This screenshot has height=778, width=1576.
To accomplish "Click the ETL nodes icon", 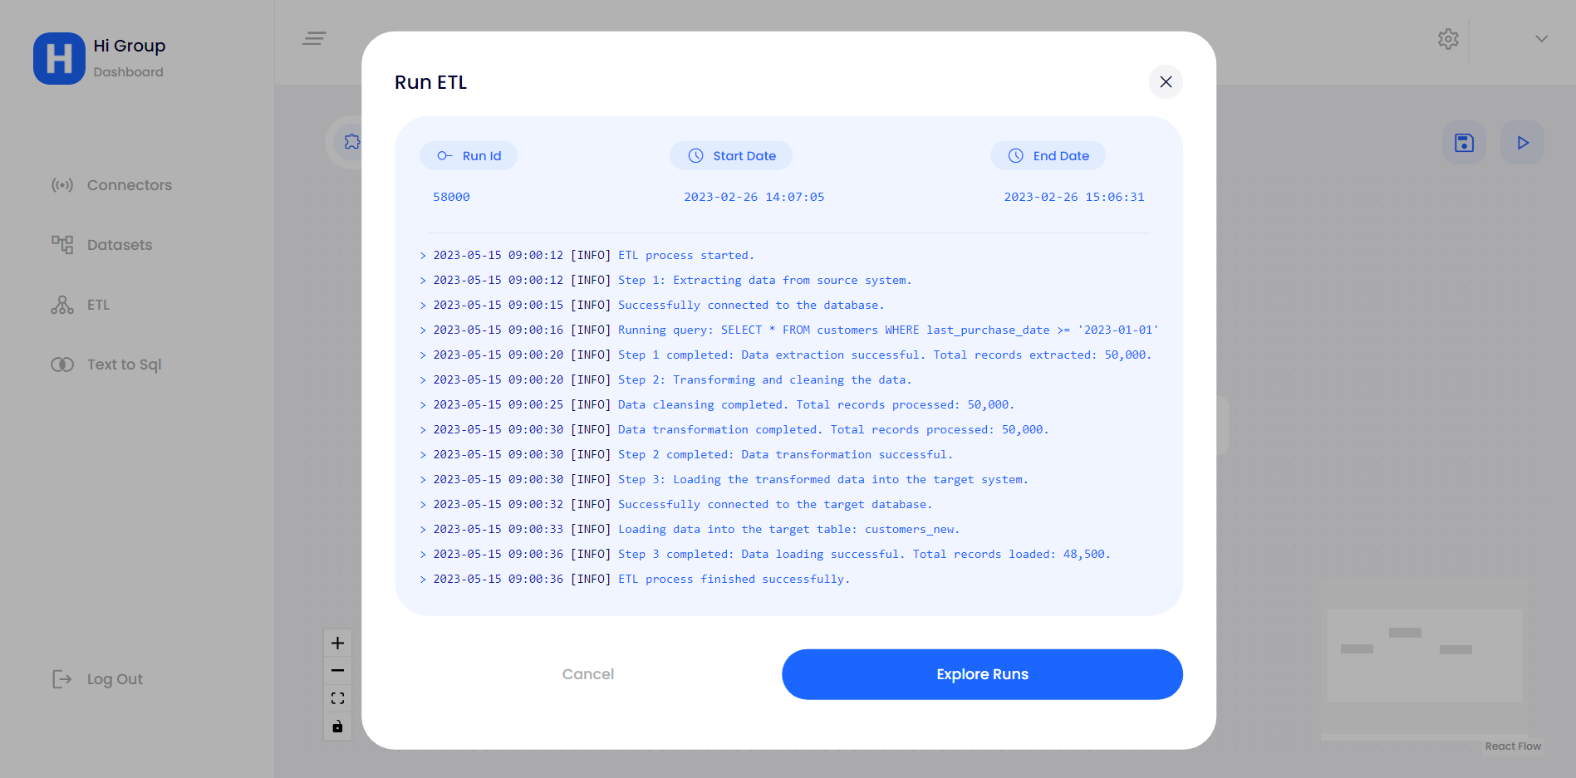I will 62,305.
